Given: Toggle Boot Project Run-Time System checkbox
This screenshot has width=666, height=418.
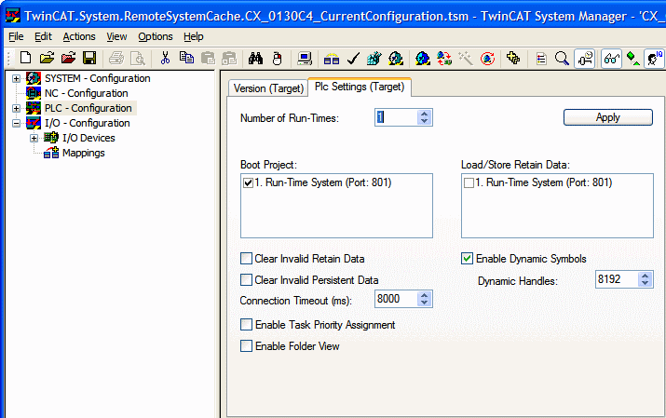Looking at the screenshot, I should click(x=248, y=182).
